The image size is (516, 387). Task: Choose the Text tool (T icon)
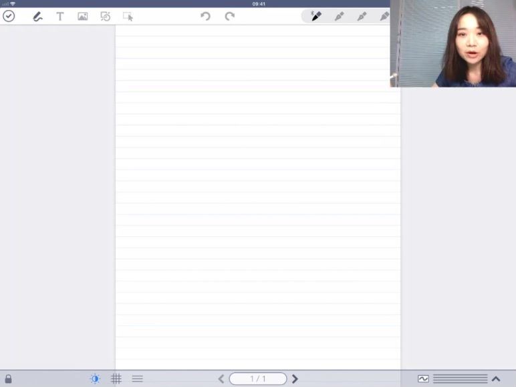click(60, 17)
